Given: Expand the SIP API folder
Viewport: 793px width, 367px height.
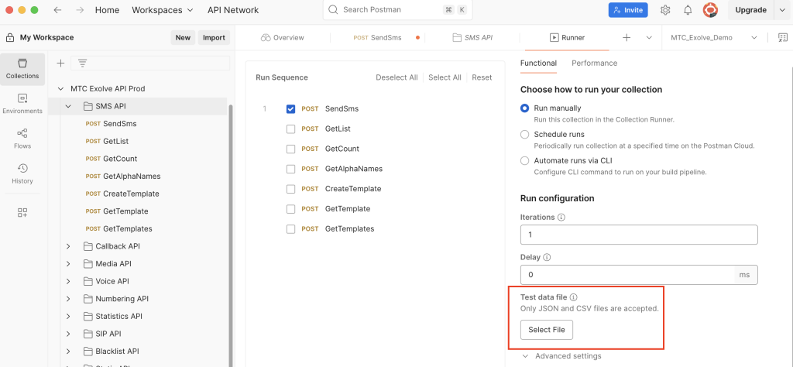Looking at the screenshot, I should tap(68, 334).
